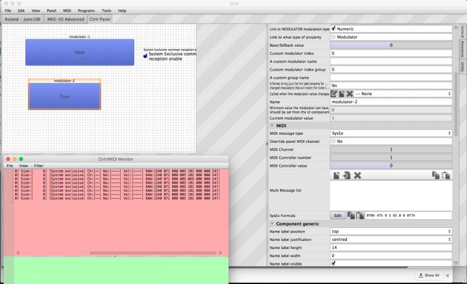Click the Show All button
The width and height of the screenshot is (467, 284).
[x=429, y=275]
